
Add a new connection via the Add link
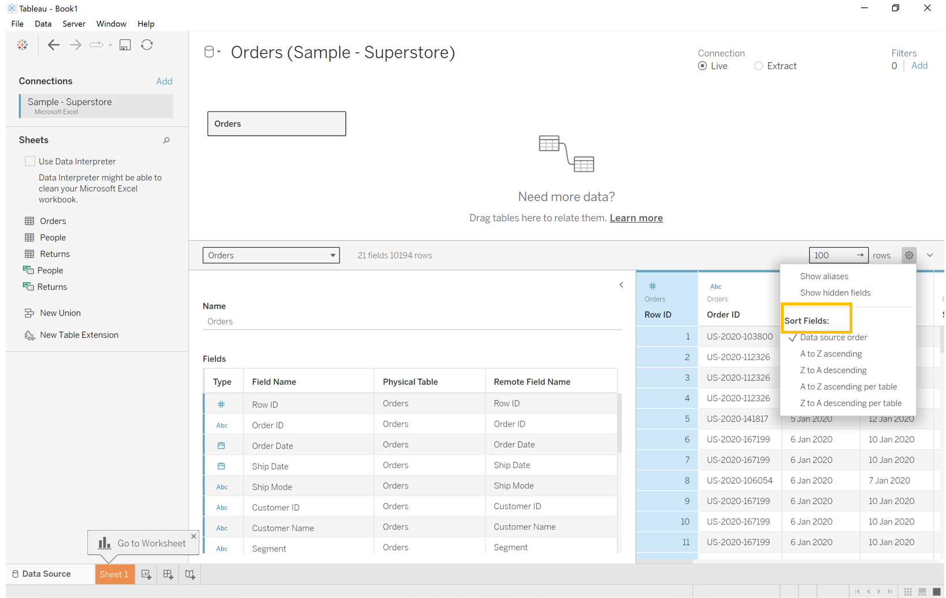pos(164,81)
